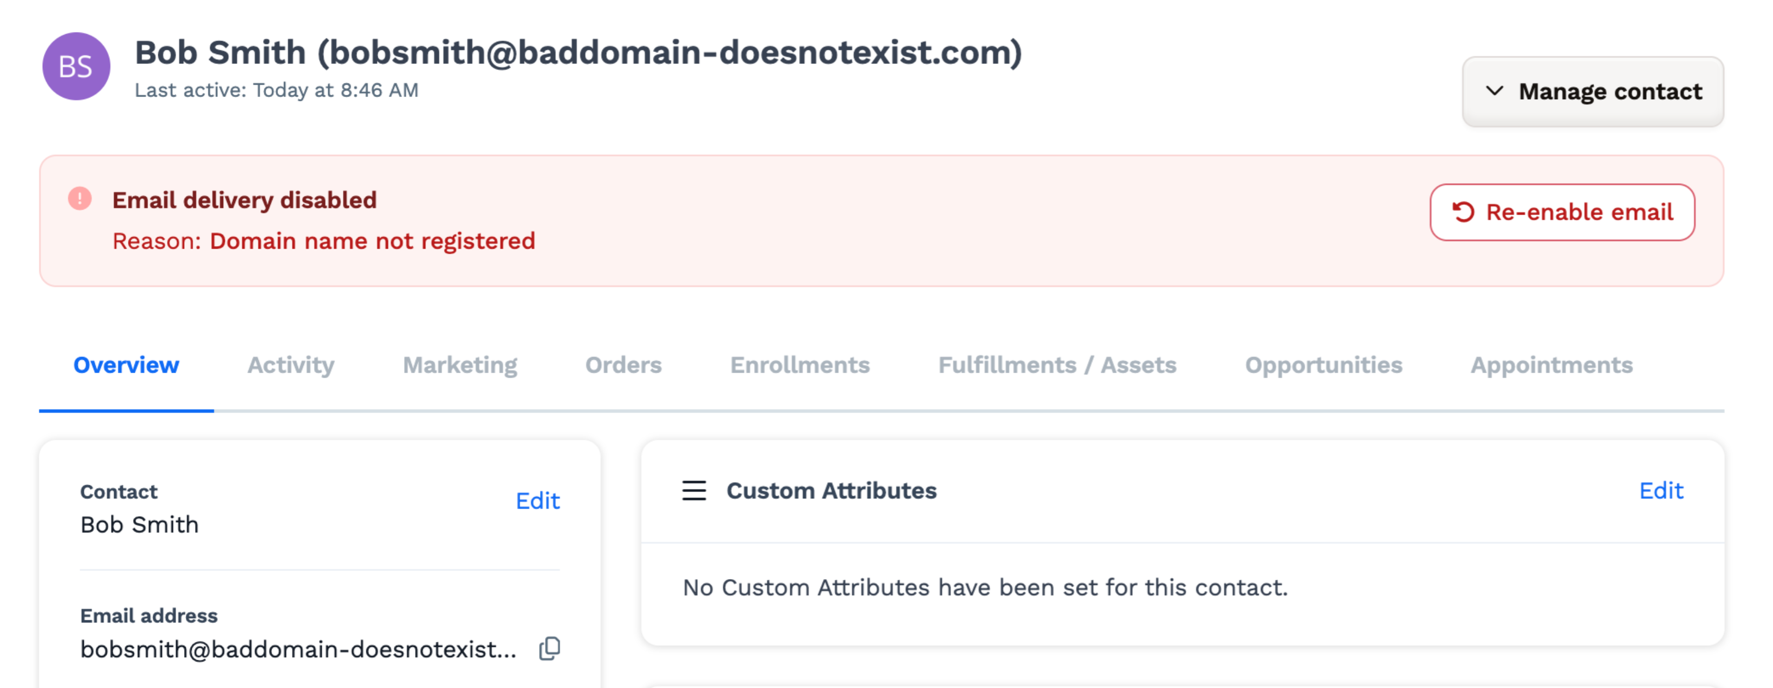Click the red alert warning icon
This screenshot has height=688, width=1773.
[80, 198]
